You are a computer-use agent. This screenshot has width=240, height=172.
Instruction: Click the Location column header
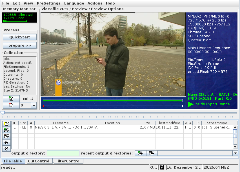(112, 123)
